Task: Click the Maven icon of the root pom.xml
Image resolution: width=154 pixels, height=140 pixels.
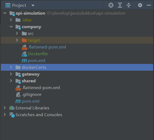Action: 18,101
